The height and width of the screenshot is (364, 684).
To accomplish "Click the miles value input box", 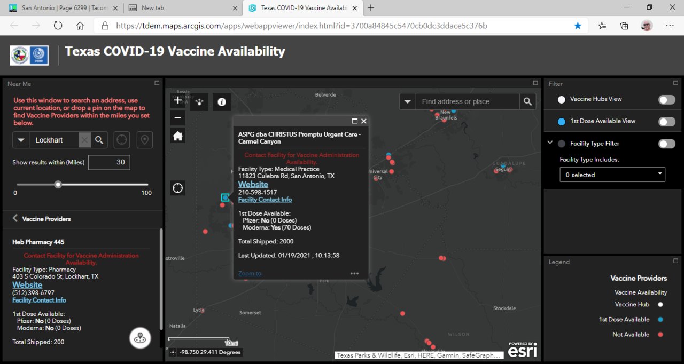I will tap(109, 162).
